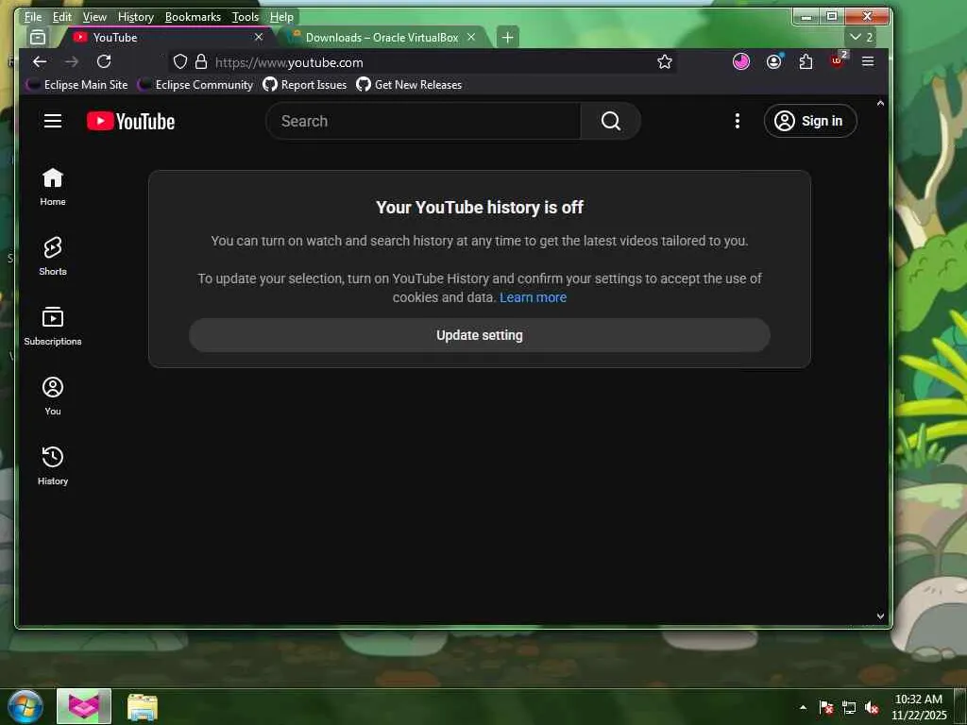The height and width of the screenshot is (725, 967).
Task: Open the Bookmarks menu
Action: click(193, 17)
